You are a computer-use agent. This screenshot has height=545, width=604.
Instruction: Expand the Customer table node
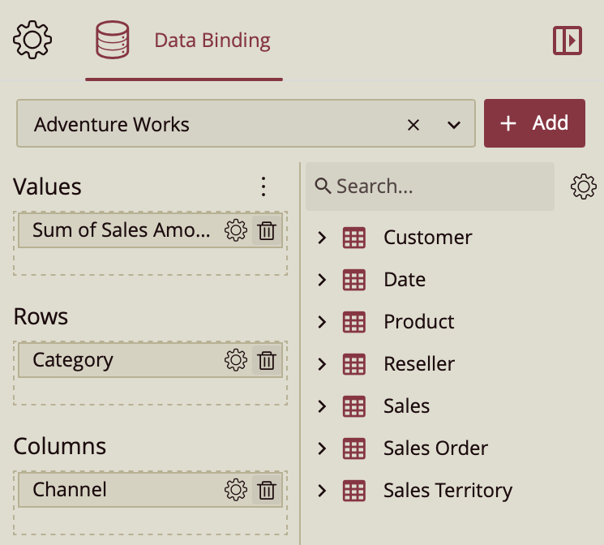pyautogui.click(x=322, y=238)
